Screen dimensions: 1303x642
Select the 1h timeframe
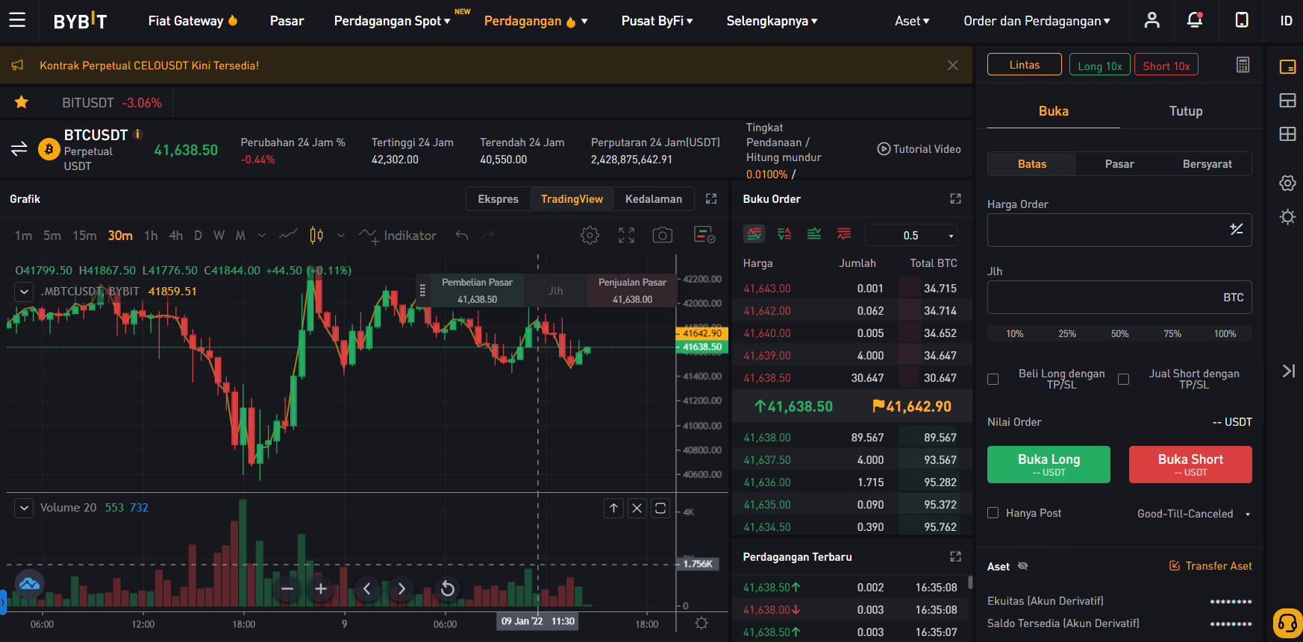pyautogui.click(x=151, y=236)
